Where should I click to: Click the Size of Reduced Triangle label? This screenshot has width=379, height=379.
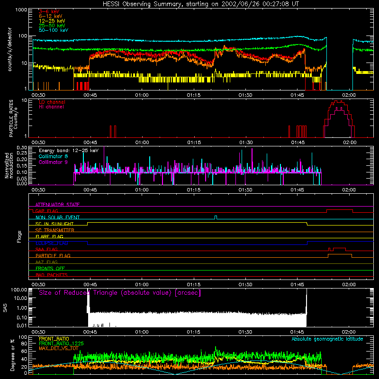(x=120, y=293)
